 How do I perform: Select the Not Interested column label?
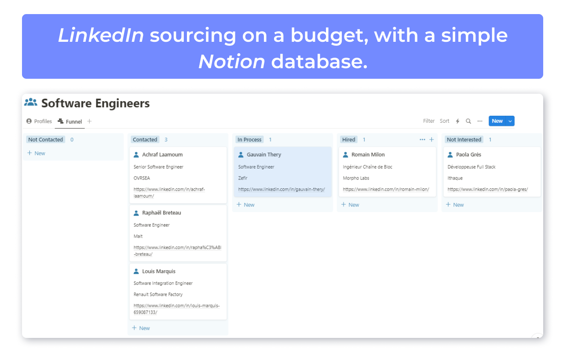click(x=464, y=139)
